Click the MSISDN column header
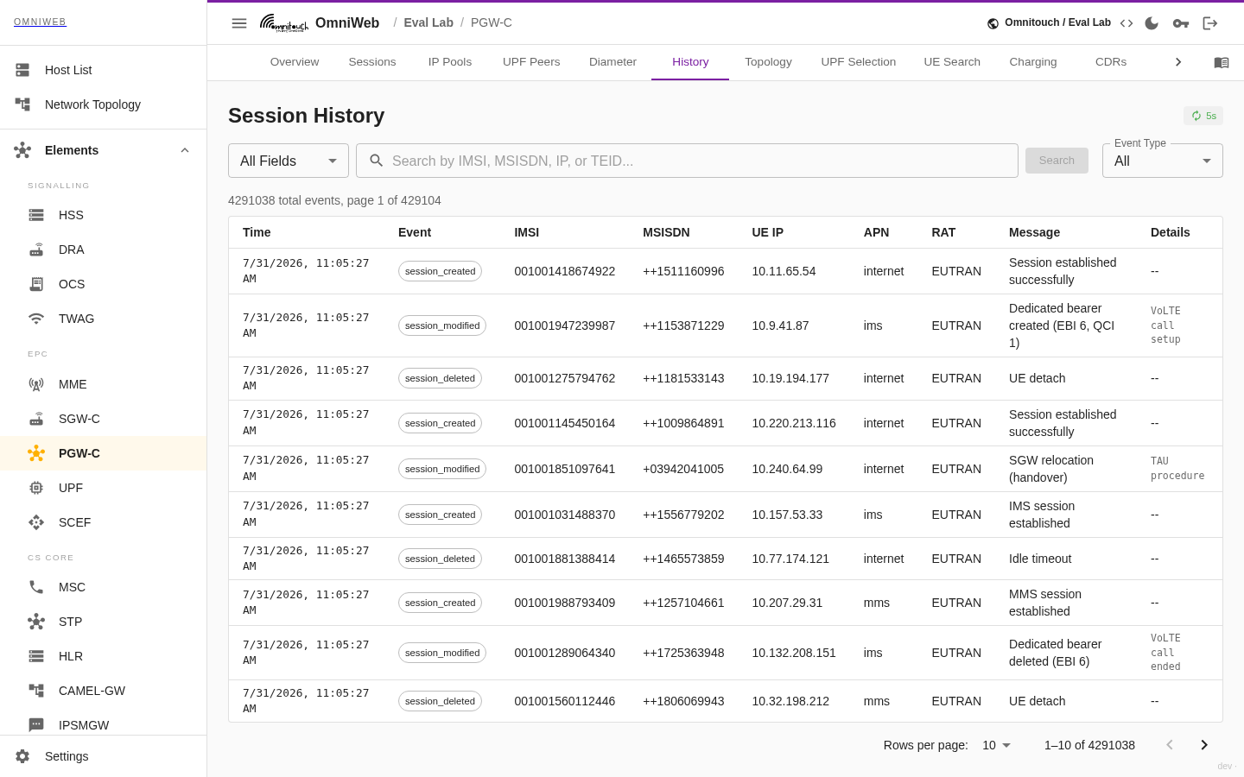Screen dimensions: 1244x777 click(666, 232)
